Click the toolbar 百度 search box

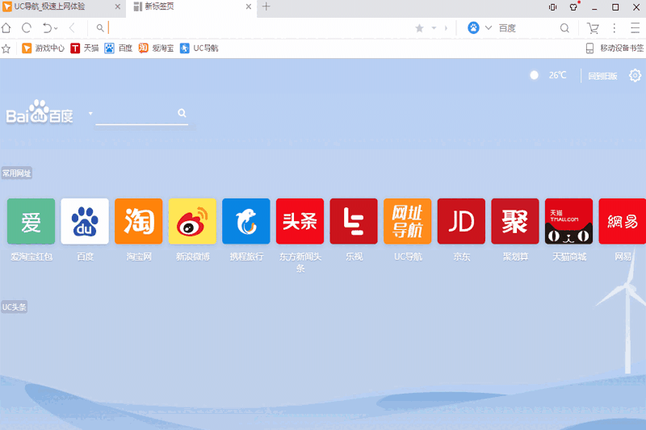point(527,28)
